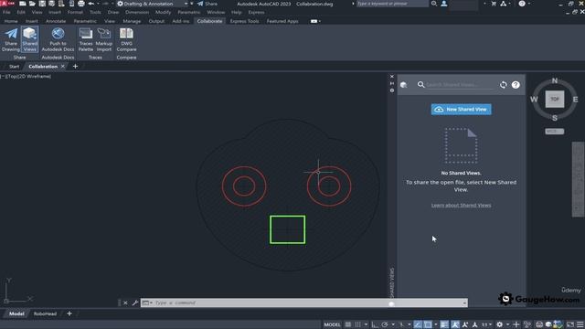
Task: Switch to the Start file tab
Action: 15,67
